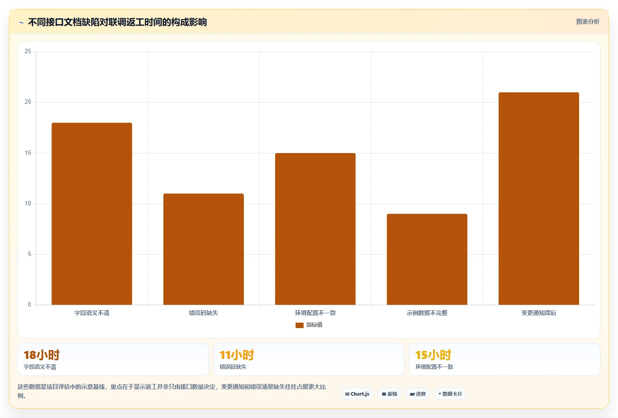This screenshot has width=618, height=418.
Task: Click the bar for 示例数据不完整
Action: point(427,260)
